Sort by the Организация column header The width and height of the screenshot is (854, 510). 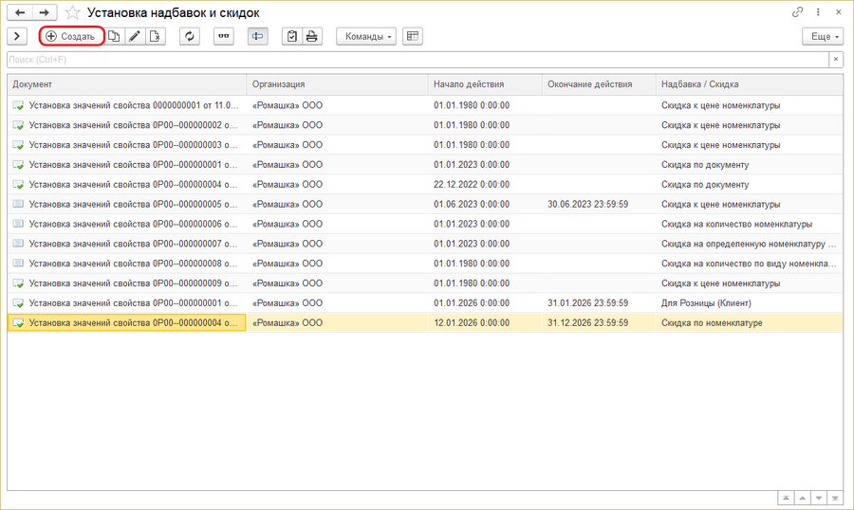point(337,84)
